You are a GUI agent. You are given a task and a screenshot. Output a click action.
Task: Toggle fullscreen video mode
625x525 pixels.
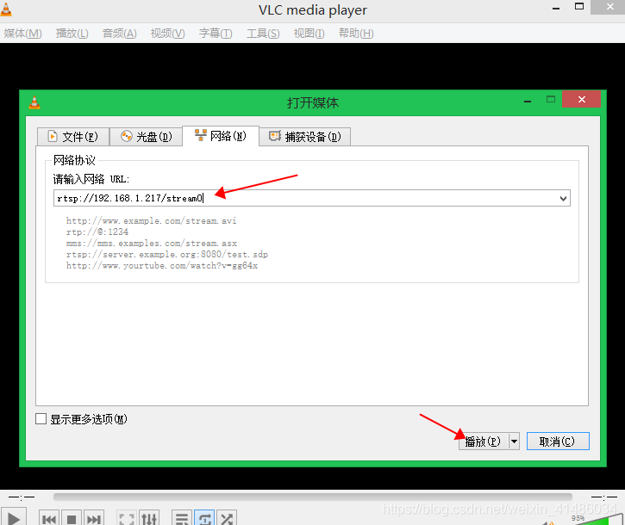(127, 519)
